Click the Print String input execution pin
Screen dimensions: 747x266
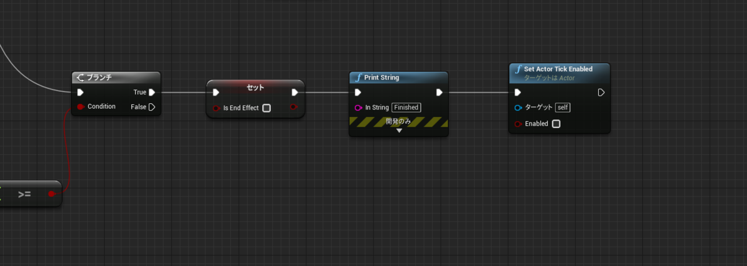(x=357, y=93)
